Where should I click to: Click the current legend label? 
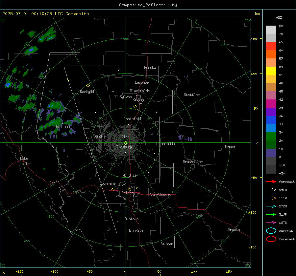[x=286, y=231]
